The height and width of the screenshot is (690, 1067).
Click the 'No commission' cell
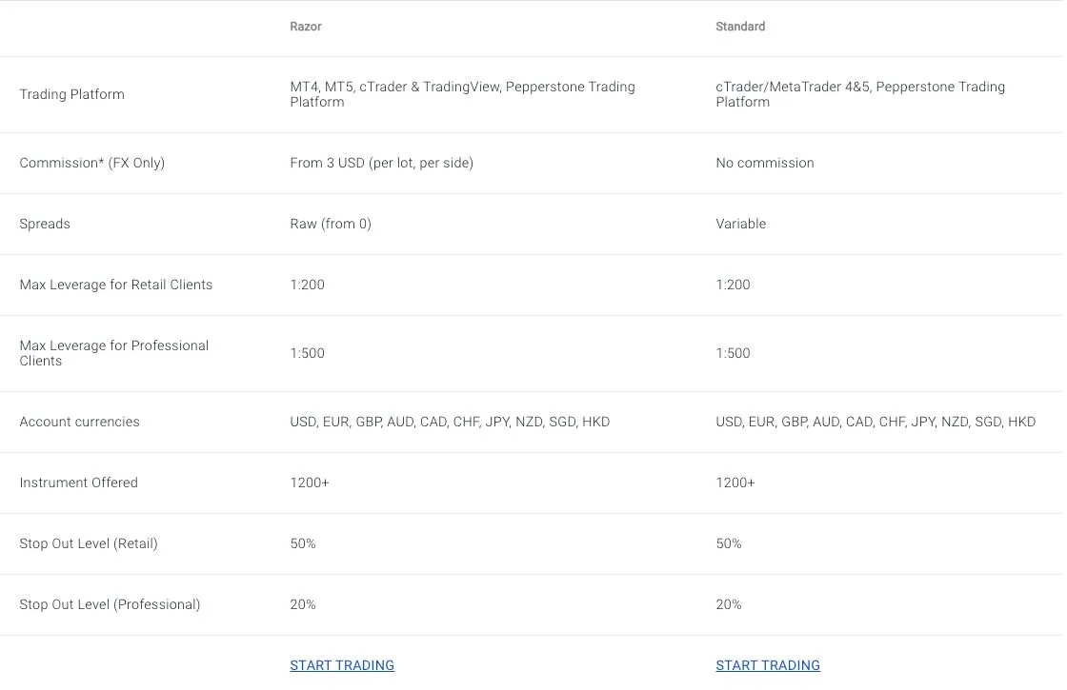tap(765, 163)
